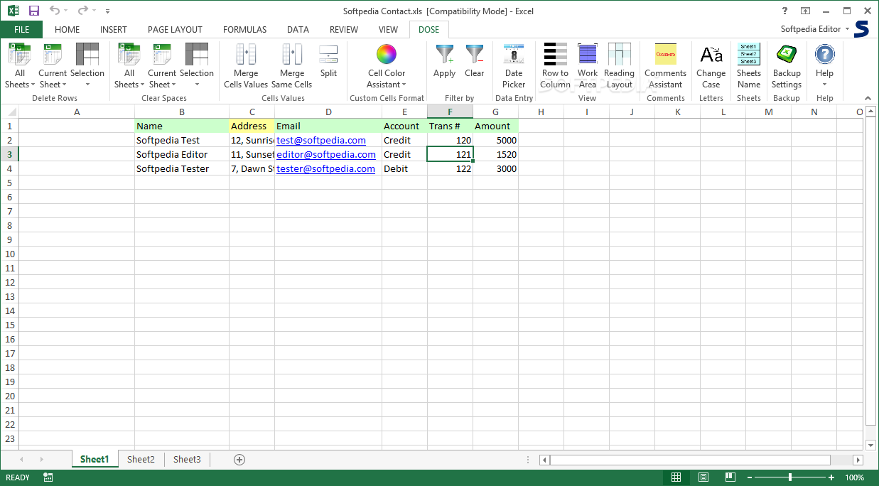This screenshot has height=486, width=879.
Task: Zoom out with the minus button
Action: pos(748,477)
